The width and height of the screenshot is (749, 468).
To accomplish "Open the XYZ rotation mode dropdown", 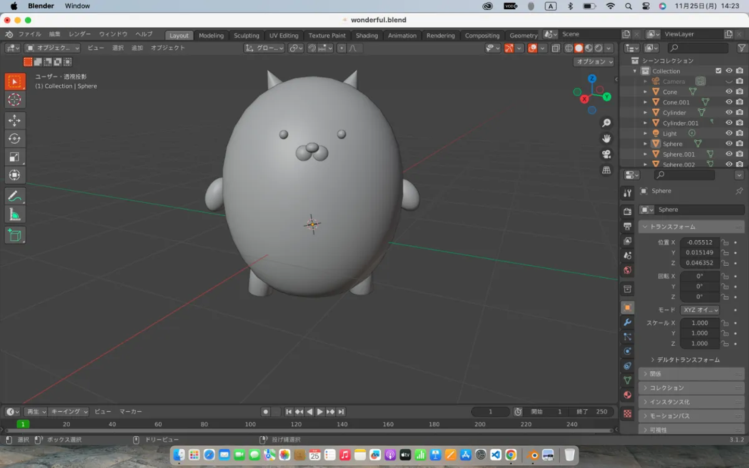I will click(700, 310).
